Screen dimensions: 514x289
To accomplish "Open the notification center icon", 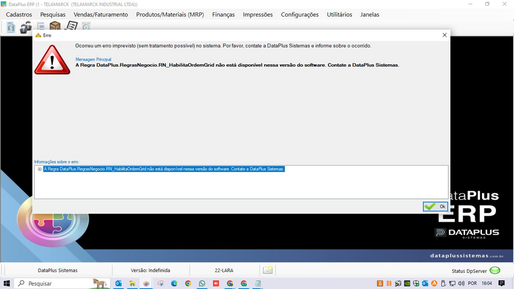I will pyautogui.click(x=502, y=283).
